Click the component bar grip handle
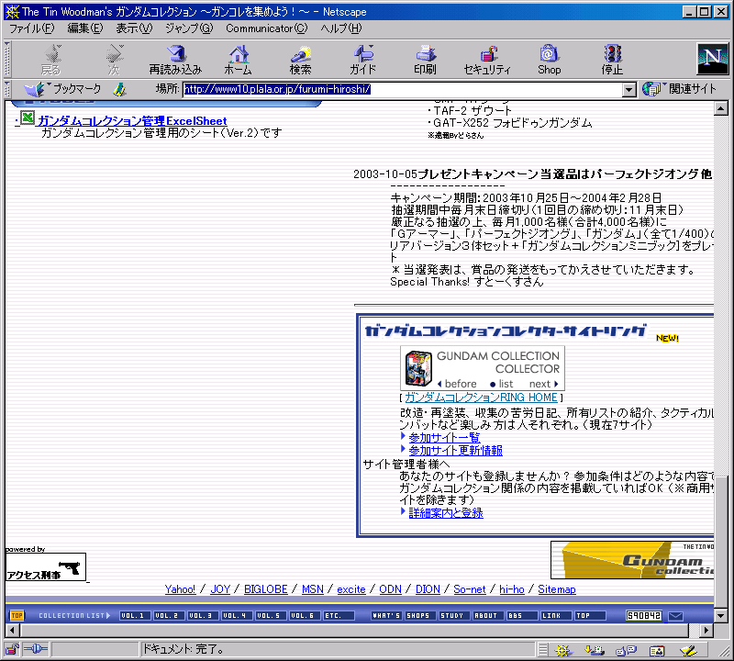 pyautogui.click(x=542, y=650)
